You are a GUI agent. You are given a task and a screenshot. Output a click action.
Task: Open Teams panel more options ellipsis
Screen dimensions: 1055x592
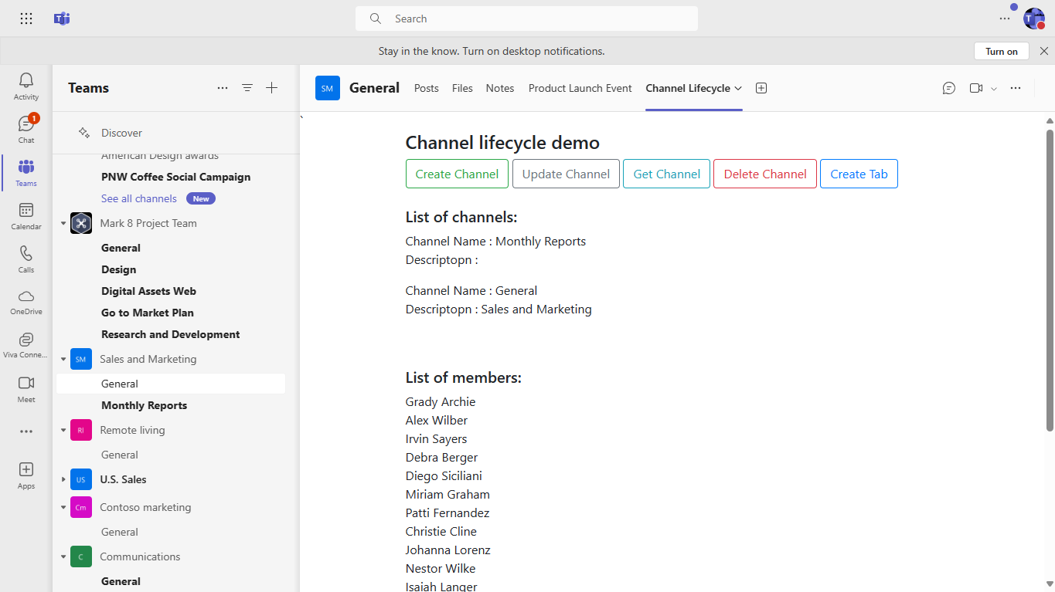(223, 88)
